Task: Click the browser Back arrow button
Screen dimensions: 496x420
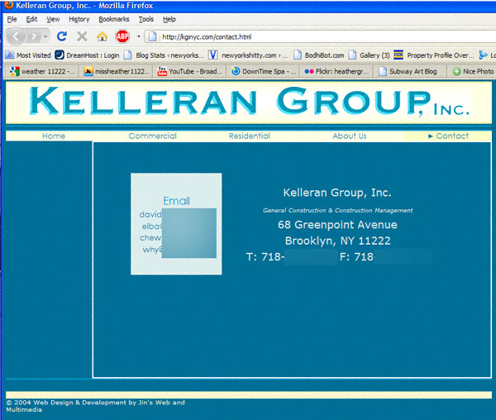Action: pyautogui.click(x=16, y=36)
